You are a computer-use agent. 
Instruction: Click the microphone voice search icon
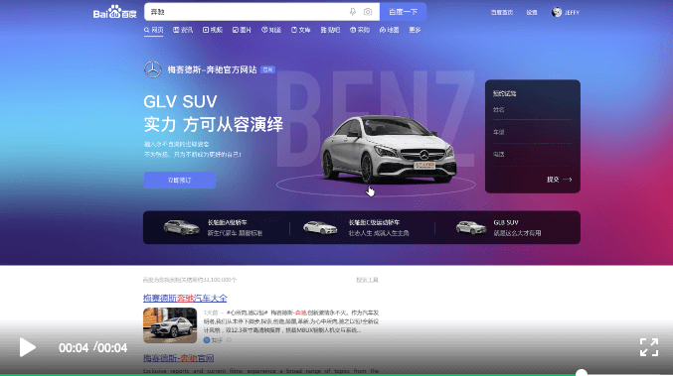point(352,12)
